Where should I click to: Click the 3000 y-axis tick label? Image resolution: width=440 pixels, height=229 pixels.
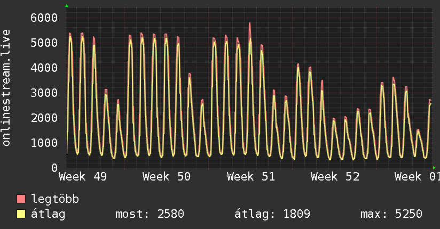(x=44, y=93)
